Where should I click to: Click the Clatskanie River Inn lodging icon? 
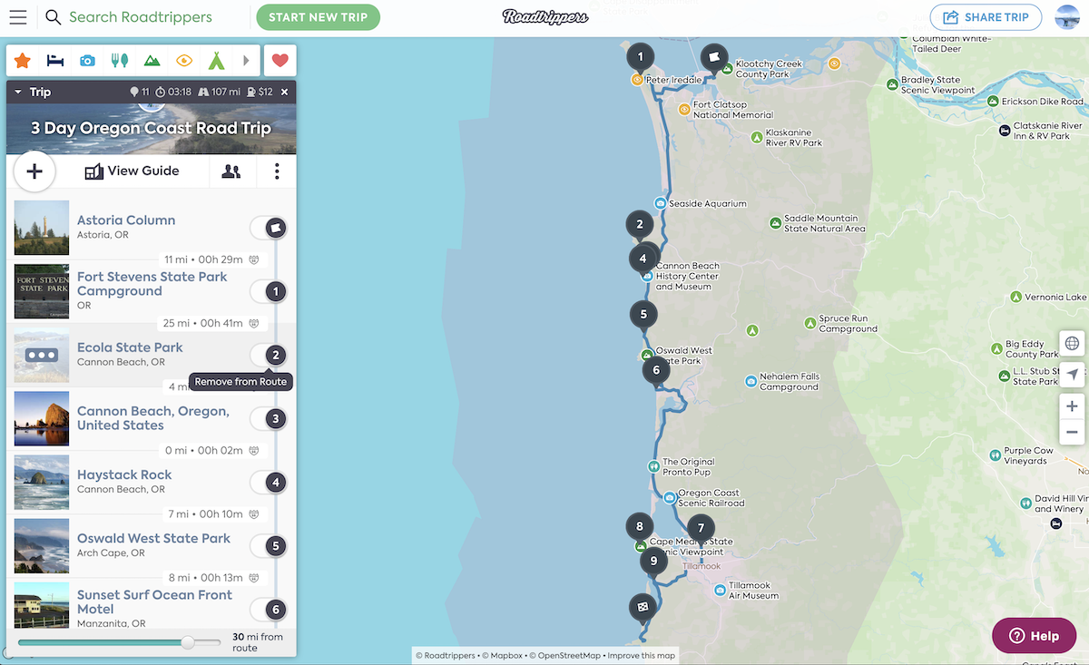[1005, 131]
